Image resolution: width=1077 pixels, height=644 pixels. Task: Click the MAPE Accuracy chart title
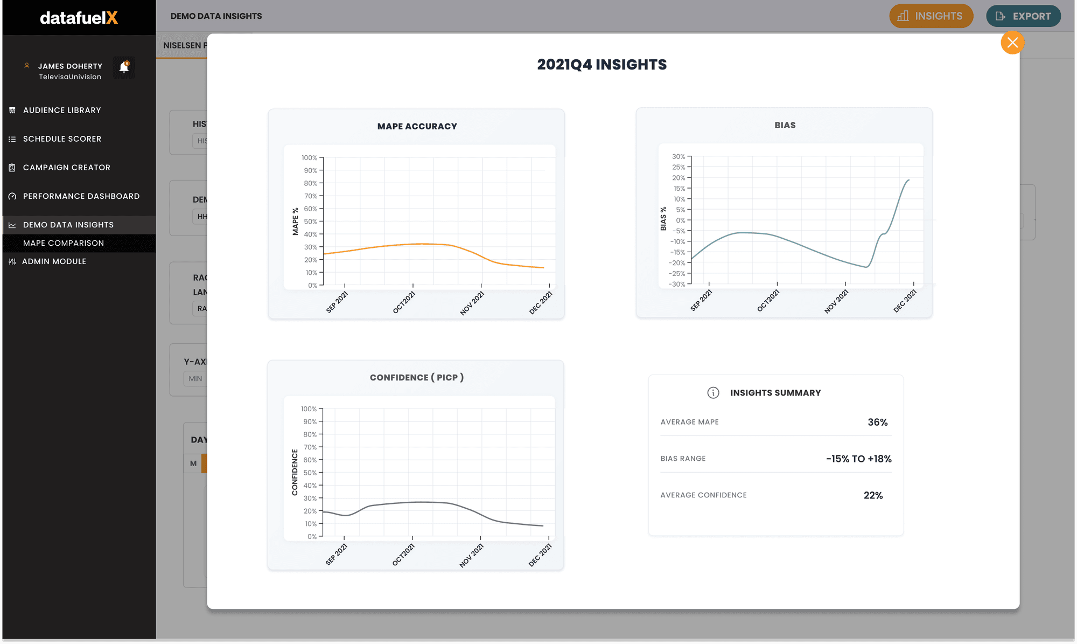pos(417,127)
